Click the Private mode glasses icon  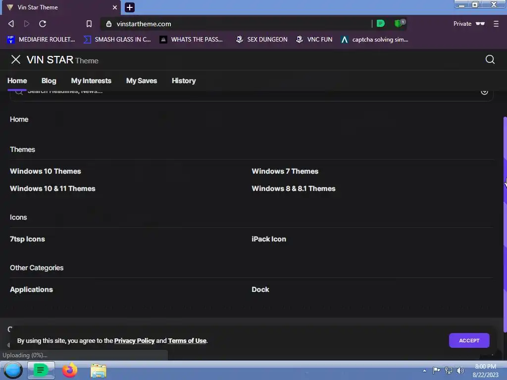[480, 24]
